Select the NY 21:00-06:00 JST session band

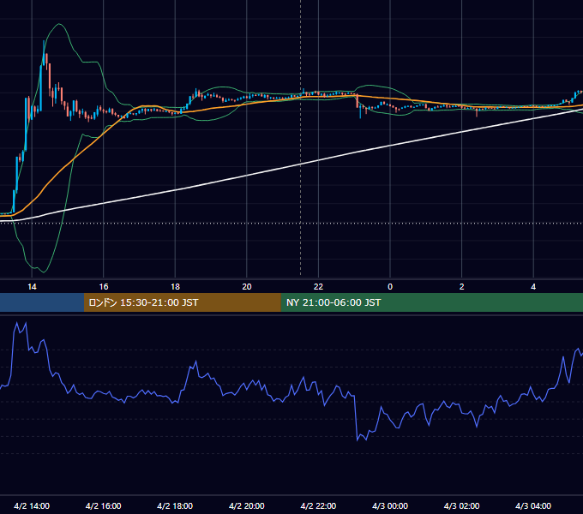(431, 302)
